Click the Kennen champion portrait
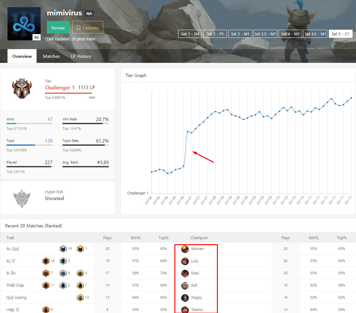Image resolution: width=356 pixels, height=313 pixels. [x=185, y=249]
